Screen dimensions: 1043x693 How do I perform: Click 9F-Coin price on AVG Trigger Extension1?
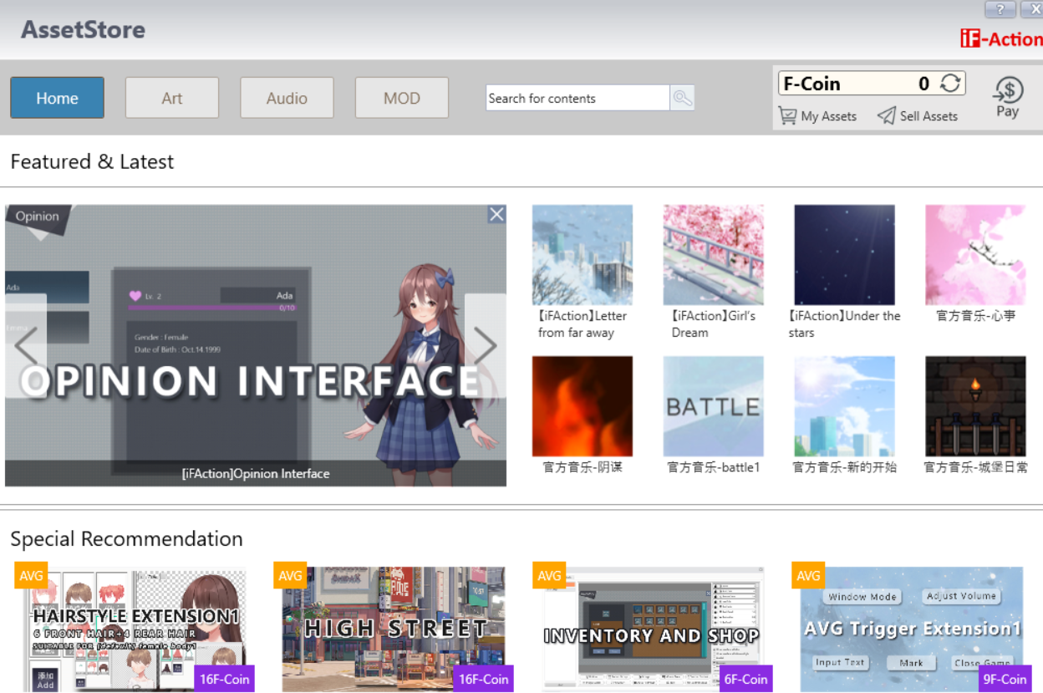pos(1005,679)
